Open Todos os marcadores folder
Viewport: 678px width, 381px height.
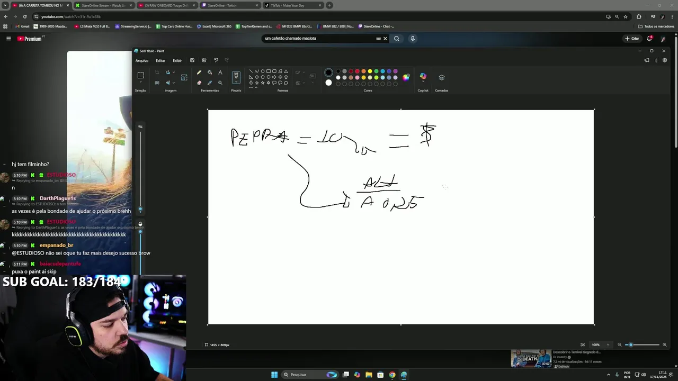point(656,26)
